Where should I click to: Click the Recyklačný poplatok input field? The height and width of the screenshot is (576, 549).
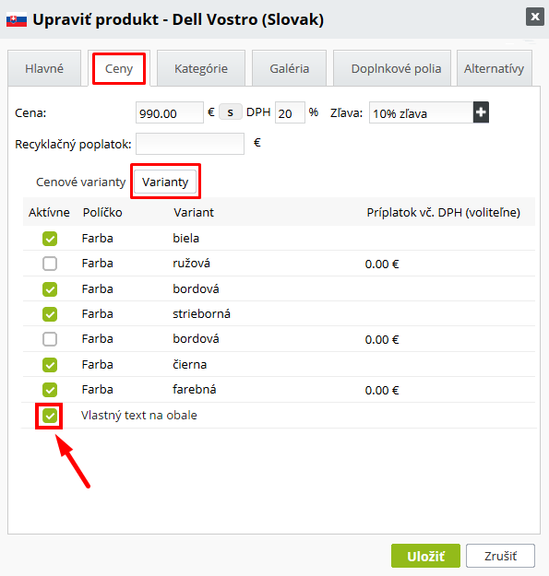pos(190,144)
